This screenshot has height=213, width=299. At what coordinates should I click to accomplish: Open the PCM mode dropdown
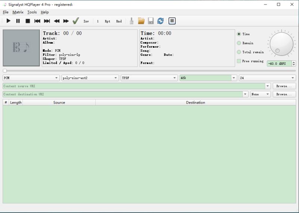(31, 78)
